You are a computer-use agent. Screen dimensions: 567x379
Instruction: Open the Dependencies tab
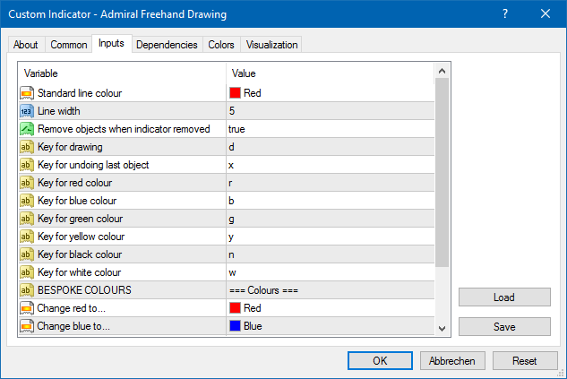(167, 45)
